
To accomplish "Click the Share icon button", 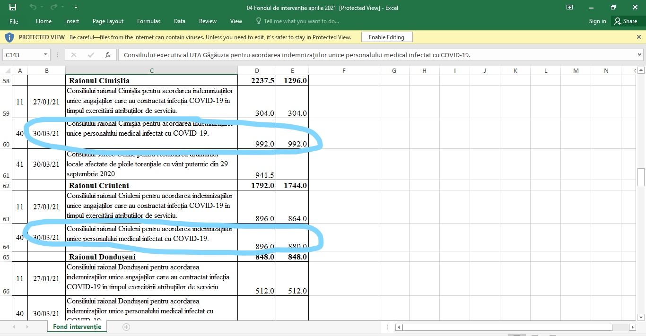I will click(625, 21).
